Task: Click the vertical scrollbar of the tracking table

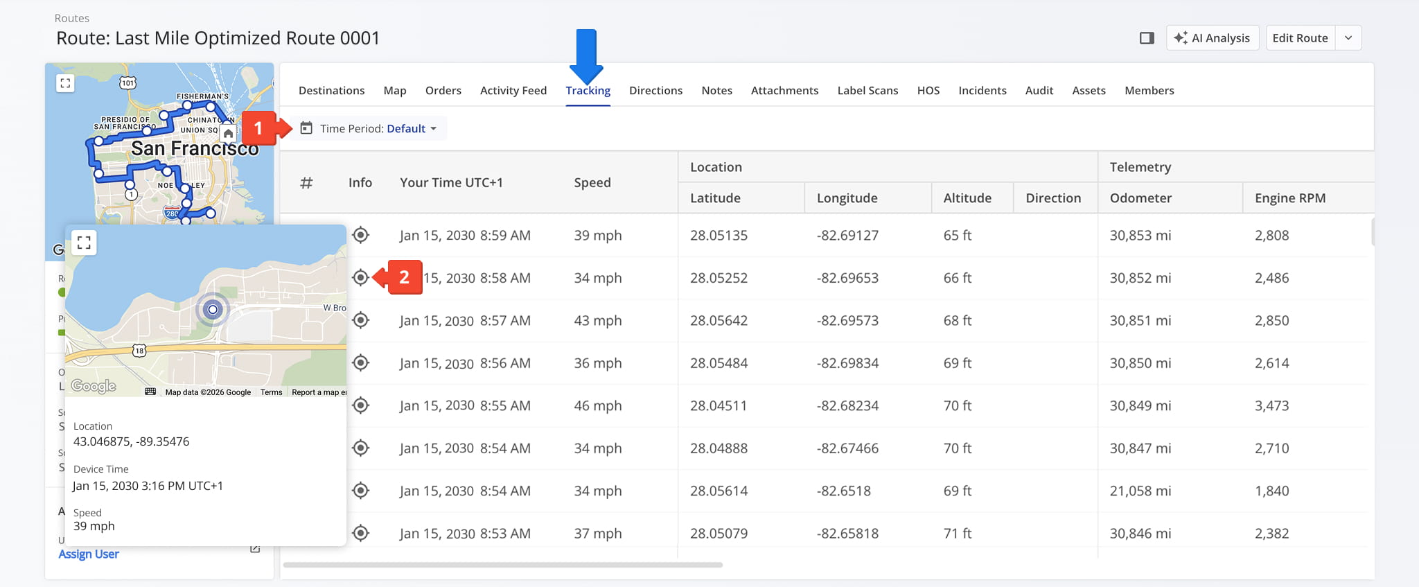Action: point(1373,231)
